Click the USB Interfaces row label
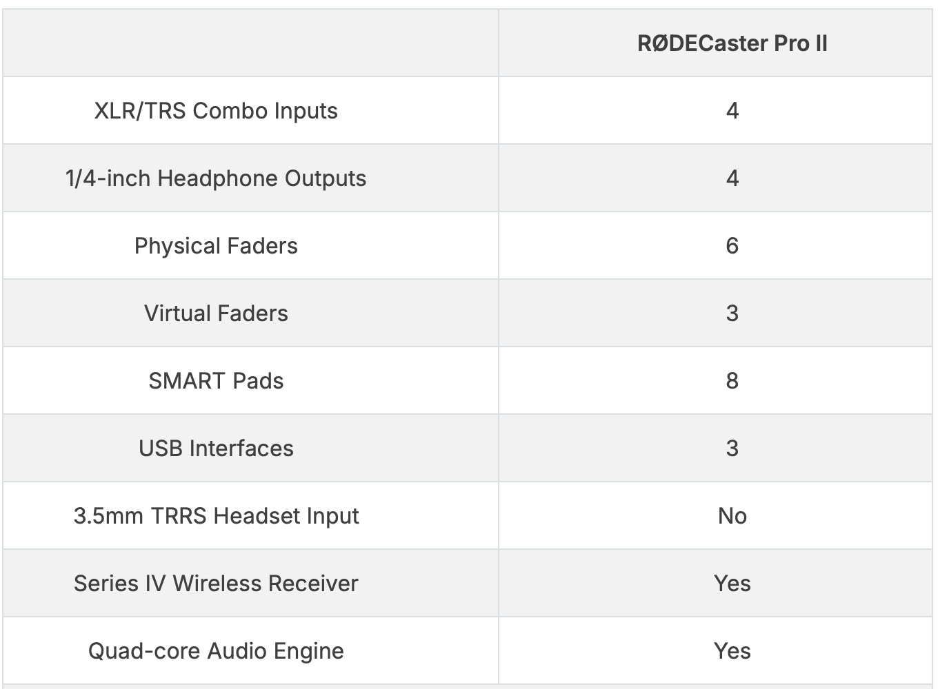The width and height of the screenshot is (938, 689). (x=216, y=449)
